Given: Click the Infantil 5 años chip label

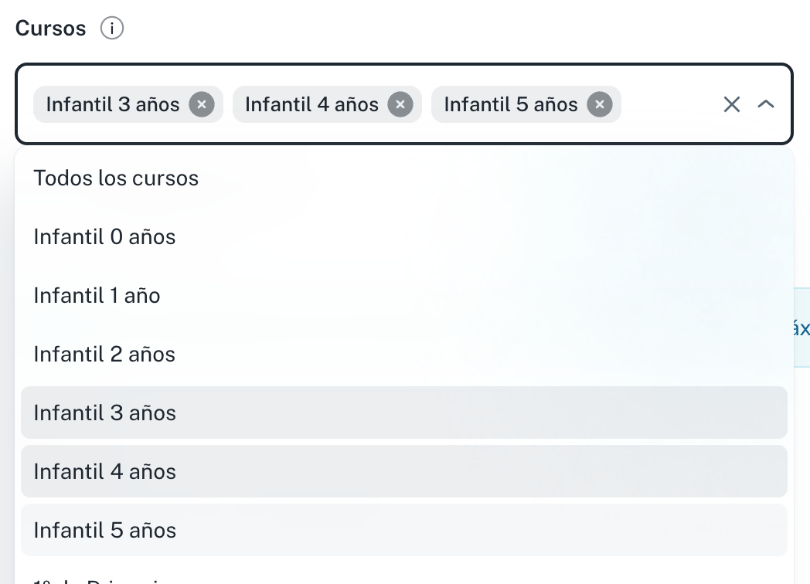Looking at the screenshot, I should pos(511,104).
